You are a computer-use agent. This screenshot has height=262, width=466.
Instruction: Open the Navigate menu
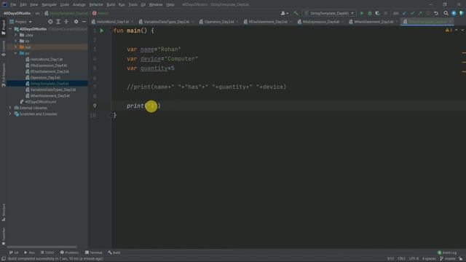(49, 4)
